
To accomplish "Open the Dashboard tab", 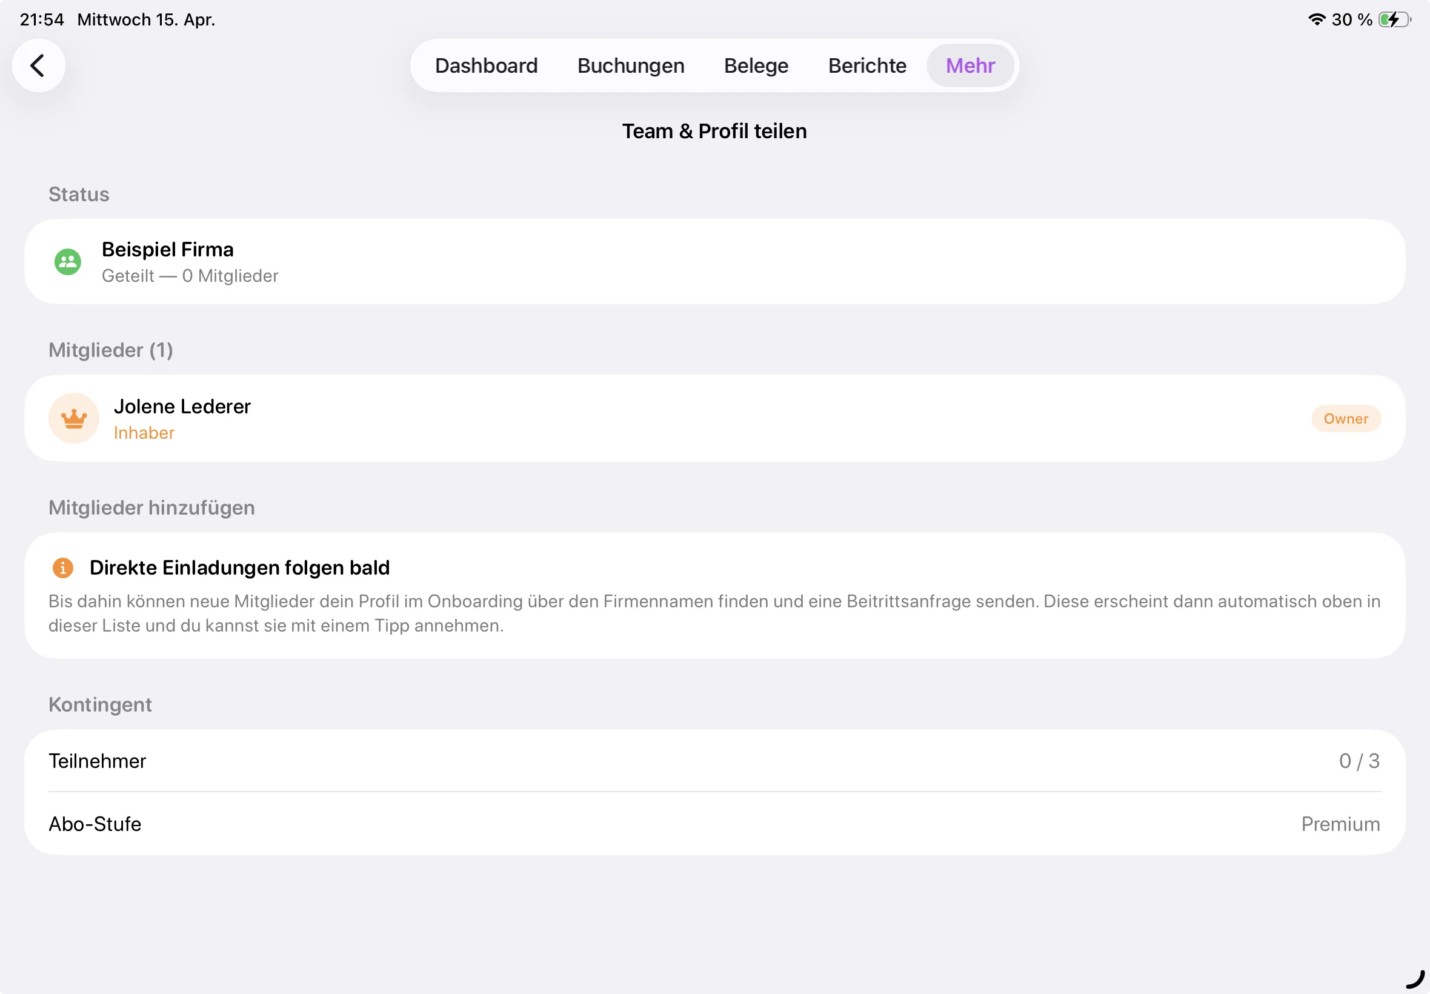I will pos(486,65).
